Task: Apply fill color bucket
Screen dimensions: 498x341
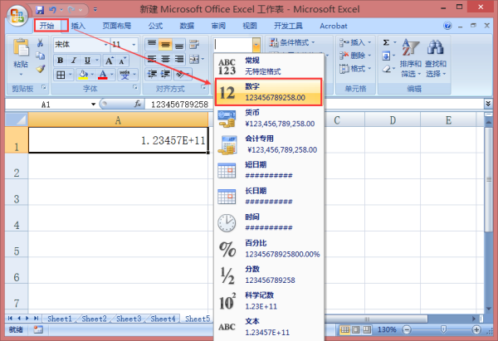Action: pos(83,75)
